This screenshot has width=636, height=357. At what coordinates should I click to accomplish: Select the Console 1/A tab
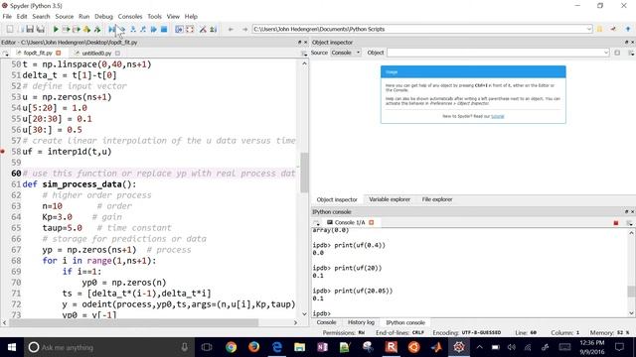coord(350,222)
